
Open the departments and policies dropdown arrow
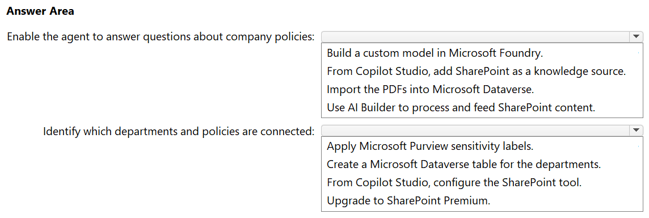[x=636, y=131]
